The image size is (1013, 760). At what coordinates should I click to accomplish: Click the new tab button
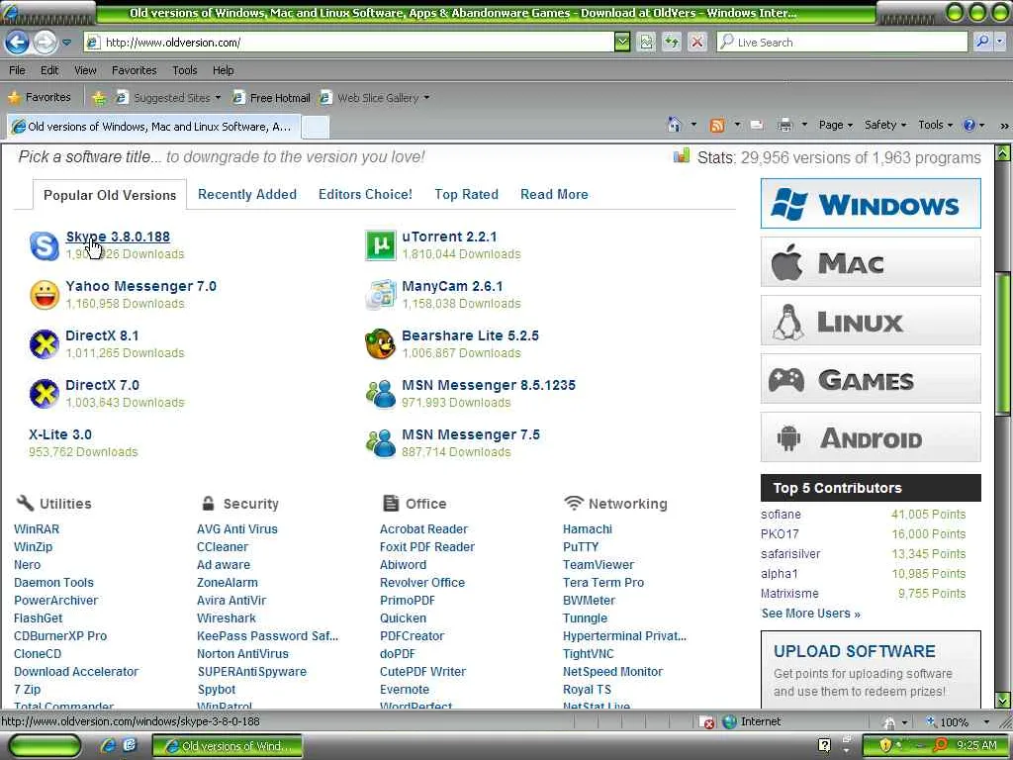316,127
